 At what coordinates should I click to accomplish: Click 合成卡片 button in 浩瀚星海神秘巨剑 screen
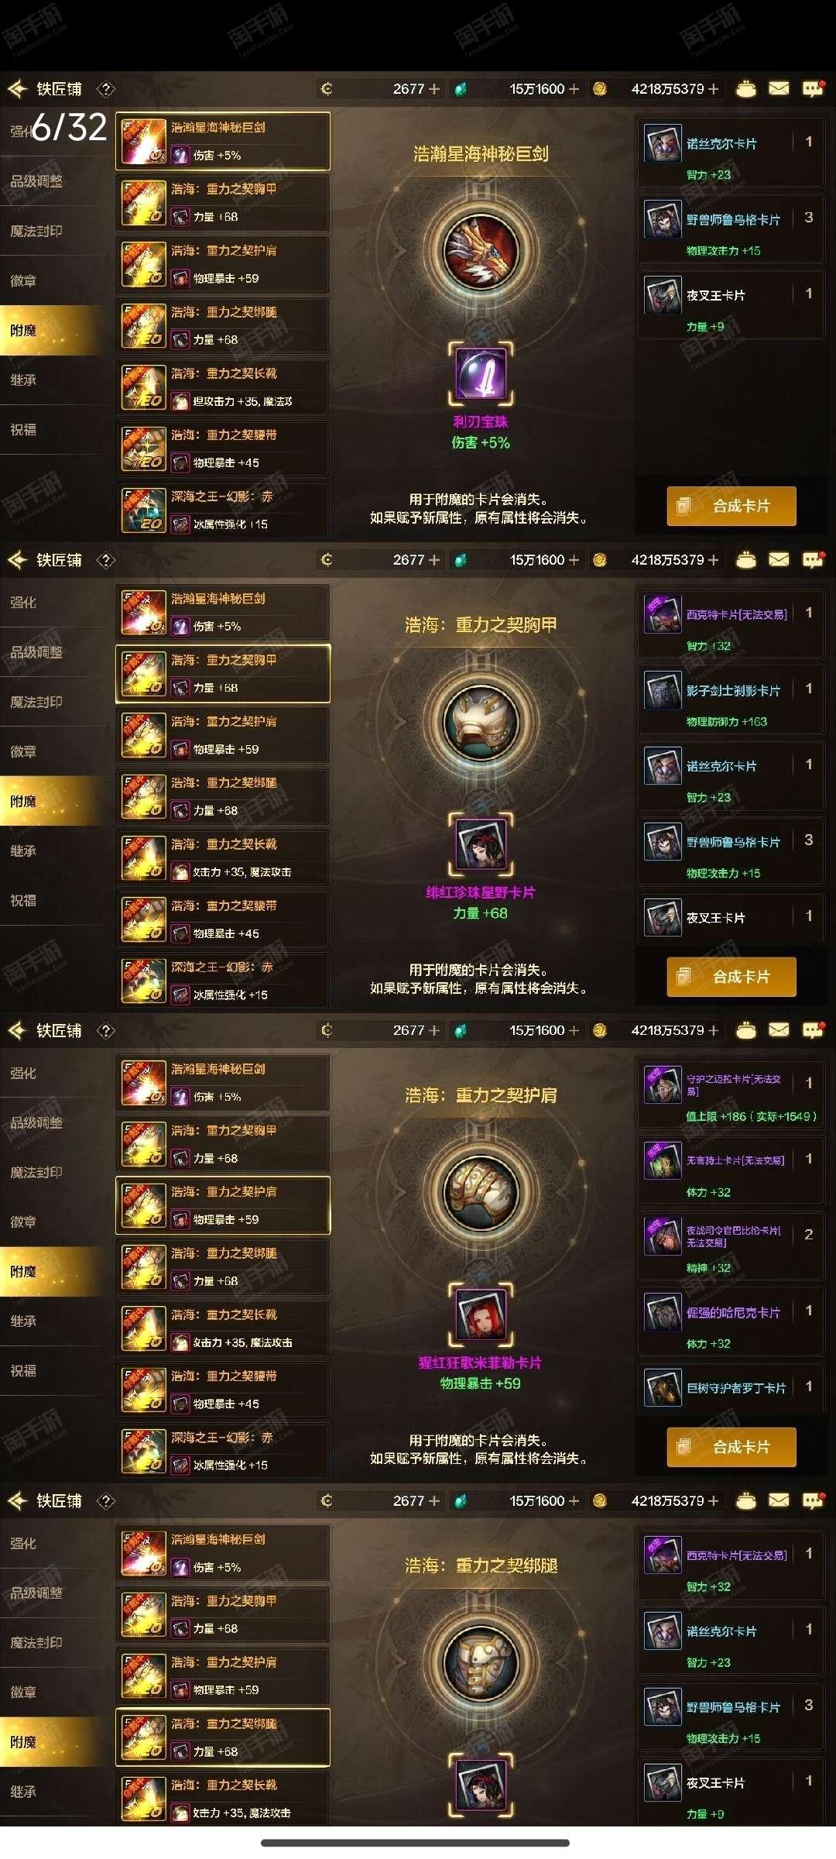(731, 506)
